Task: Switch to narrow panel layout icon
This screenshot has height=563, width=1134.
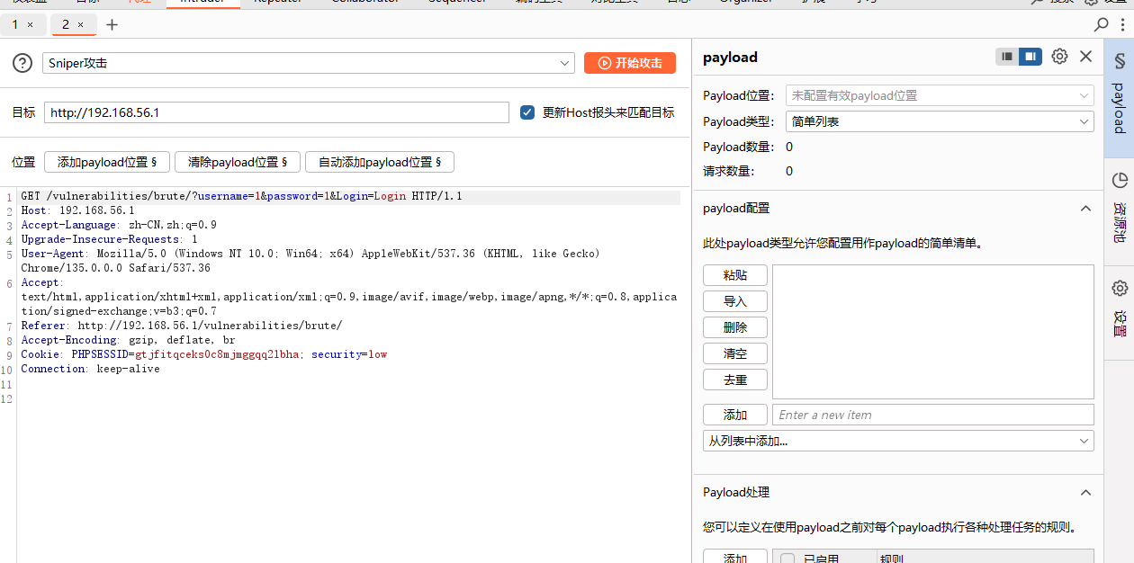Action: (1007, 57)
